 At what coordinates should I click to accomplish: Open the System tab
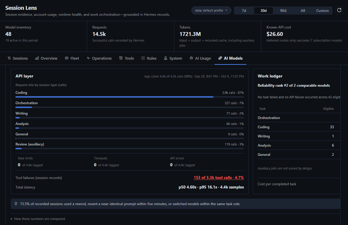(x=173, y=58)
